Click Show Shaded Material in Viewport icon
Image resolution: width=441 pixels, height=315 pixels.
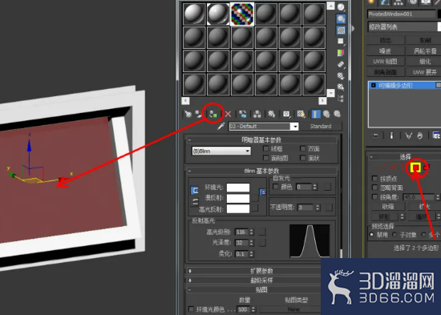pyautogui.click(x=301, y=114)
